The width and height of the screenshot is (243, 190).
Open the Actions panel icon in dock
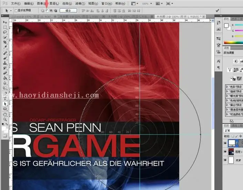pos(219,29)
